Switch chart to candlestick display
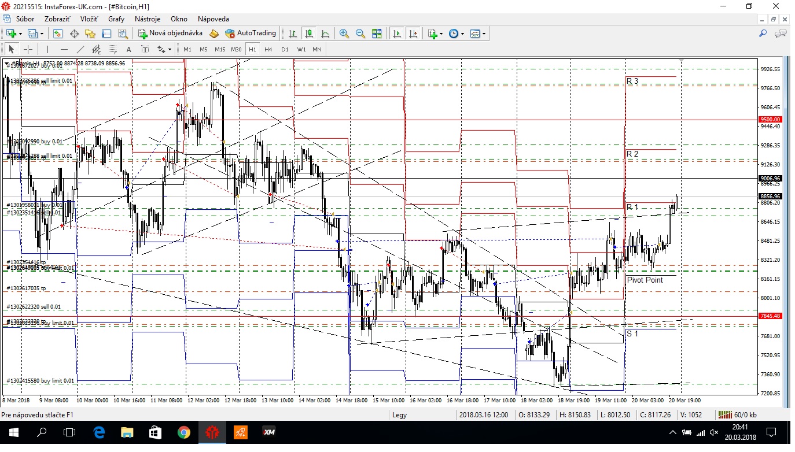 (309, 34)
